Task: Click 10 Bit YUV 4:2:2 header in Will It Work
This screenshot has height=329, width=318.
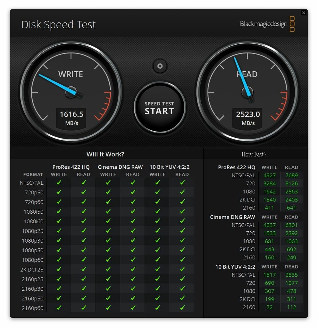Action: (x=170, y=167)
